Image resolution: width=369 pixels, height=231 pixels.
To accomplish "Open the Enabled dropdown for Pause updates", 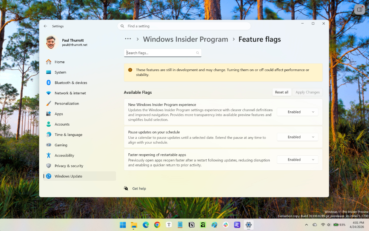I will point(297,137).
